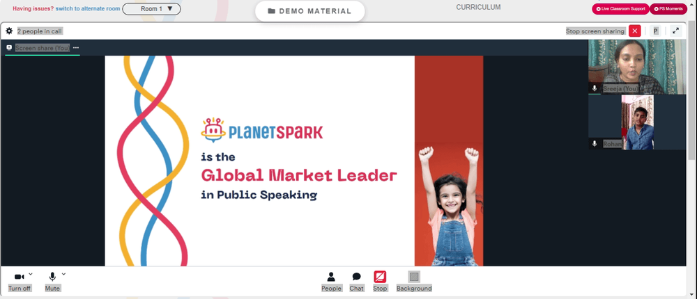Open the CURRICULUM tab
Image resolution: width=697 pixels, height=299 pixels.
coord(478,7)
